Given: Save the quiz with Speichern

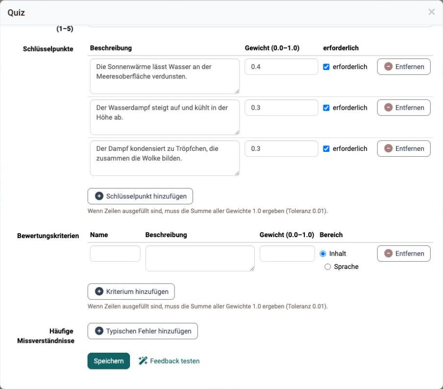Looking at the screenshot, I should 109,361.
